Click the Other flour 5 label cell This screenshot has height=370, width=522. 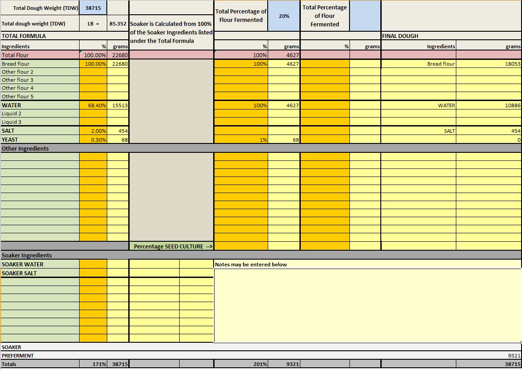[40, 97]
